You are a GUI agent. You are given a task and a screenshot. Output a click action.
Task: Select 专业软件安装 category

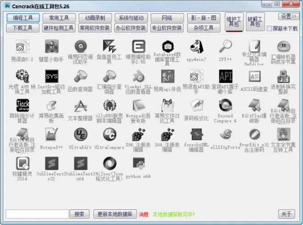(x=167, y=28)
